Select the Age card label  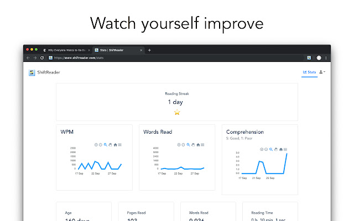(68, 213)
